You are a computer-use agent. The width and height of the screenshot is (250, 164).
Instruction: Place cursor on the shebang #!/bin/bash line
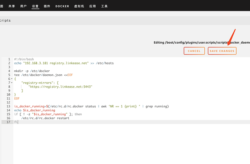click(x=25, y=59)
